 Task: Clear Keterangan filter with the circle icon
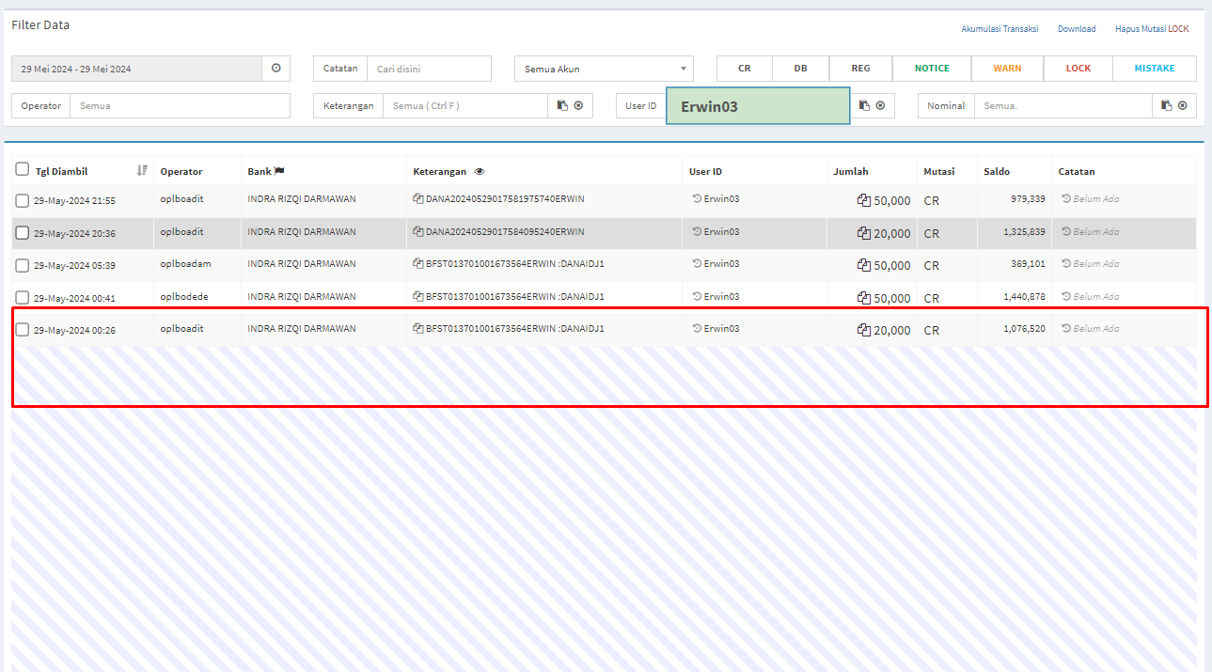(x=578, y=105)
